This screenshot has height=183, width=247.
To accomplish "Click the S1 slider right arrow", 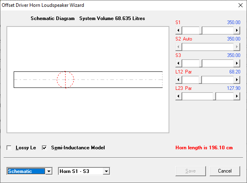I will [237, 31].
